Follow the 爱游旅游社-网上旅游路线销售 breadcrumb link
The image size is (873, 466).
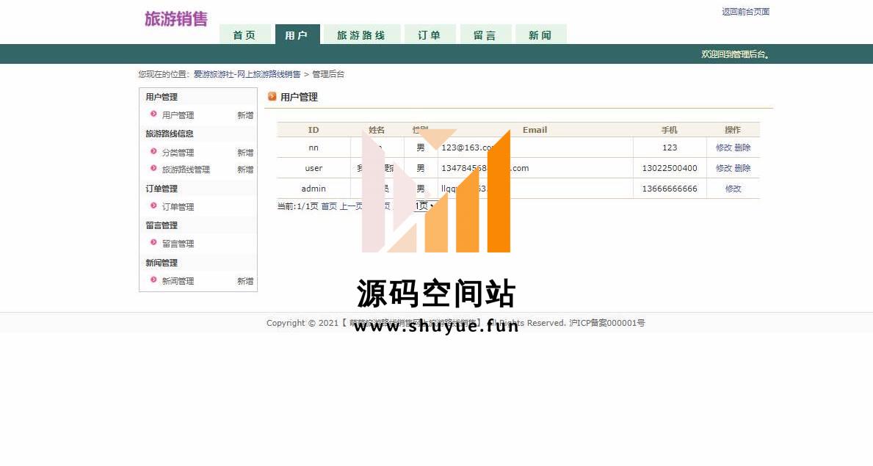(247, 74)
